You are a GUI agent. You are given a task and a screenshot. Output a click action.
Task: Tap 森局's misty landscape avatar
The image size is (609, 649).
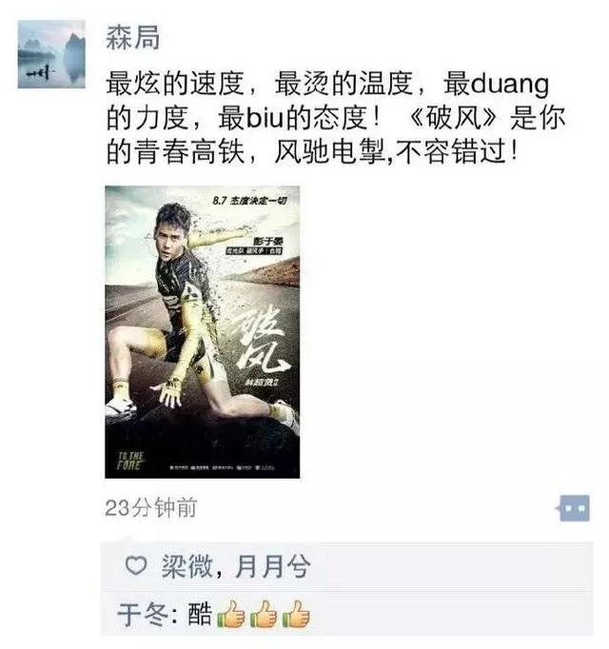coord(51,54)
